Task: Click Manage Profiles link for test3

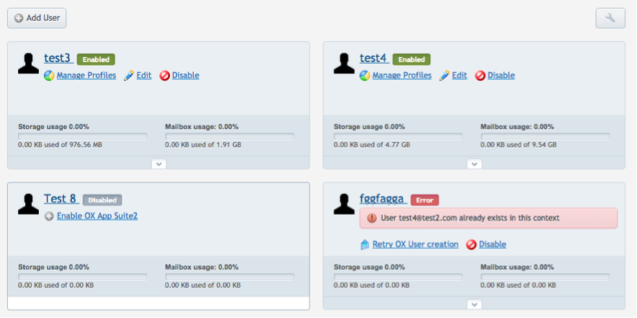Action: pyautogui.click(x=86, y=75)
